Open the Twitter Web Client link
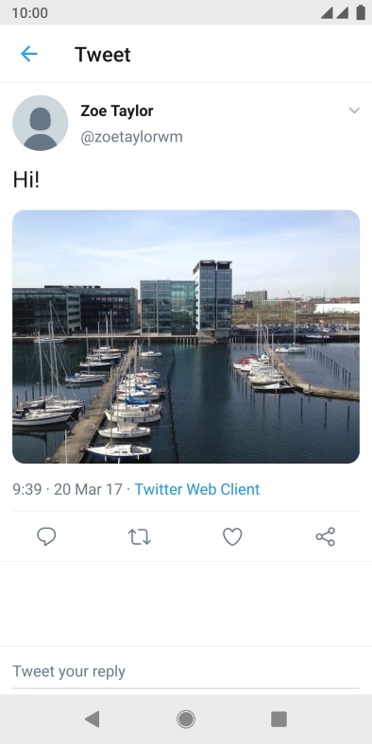Screen dimensions: 372x744 point(197,489)
